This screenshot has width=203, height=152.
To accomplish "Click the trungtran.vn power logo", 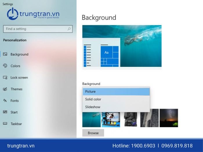I will (x=12, y=14).
